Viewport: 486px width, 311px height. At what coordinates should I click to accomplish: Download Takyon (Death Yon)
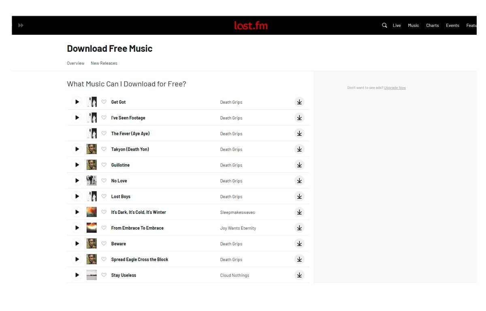point(299,149)
